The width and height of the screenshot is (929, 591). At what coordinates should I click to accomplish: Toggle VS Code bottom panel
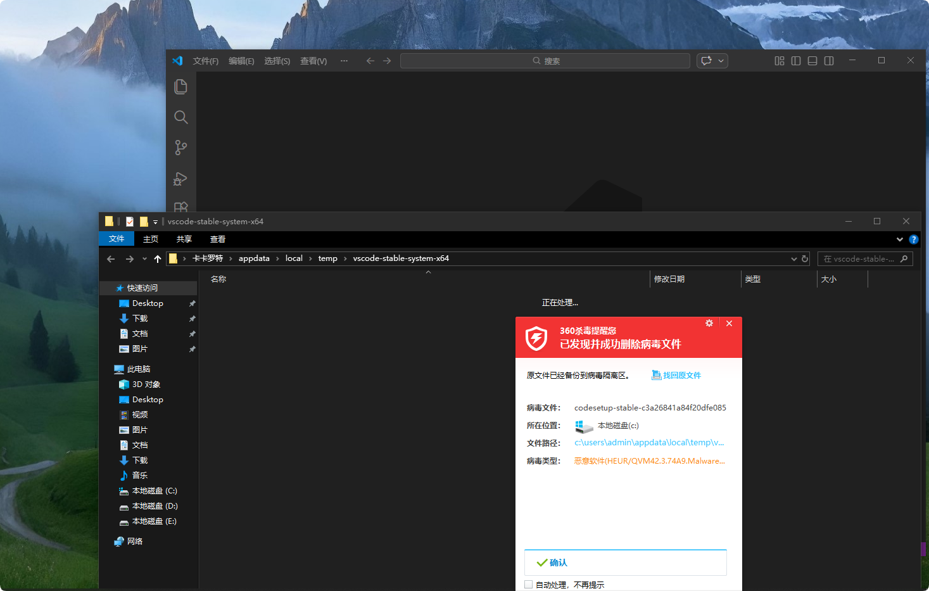812,61
